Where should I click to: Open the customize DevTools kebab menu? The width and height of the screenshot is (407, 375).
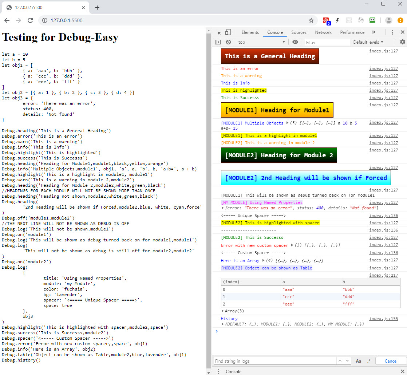point(392,32)
